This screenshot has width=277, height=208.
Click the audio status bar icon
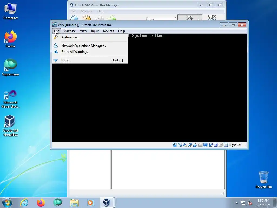pyautogui.click(x=185, y=145)
